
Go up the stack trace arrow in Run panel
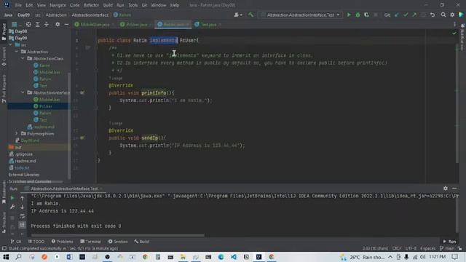click(x=22, y=198)
